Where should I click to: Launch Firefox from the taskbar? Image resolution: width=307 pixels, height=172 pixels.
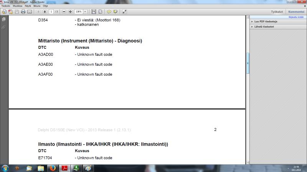point(52,168)
